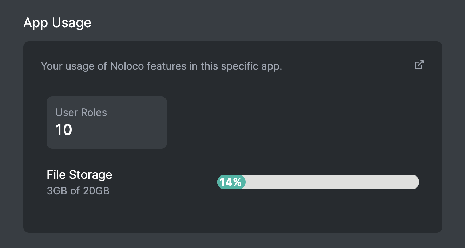
Task: Open the external link icon in App Usage
Action: click(419, 65)
